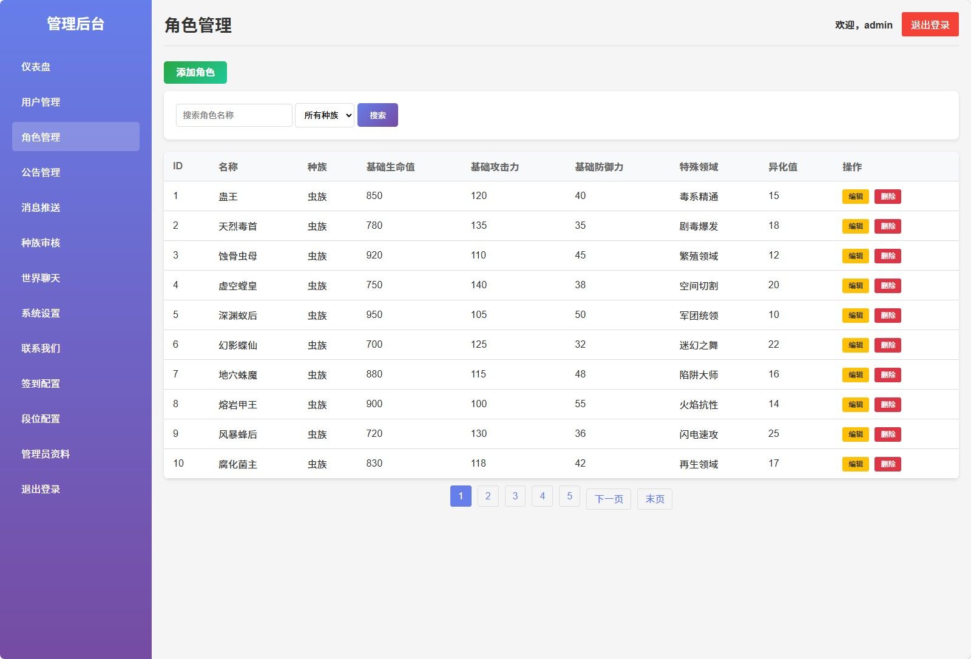Click 编辑 for 虚空螳皇
Screen dimensions: 971x659
pyautogui.click(x=855, y=285)
